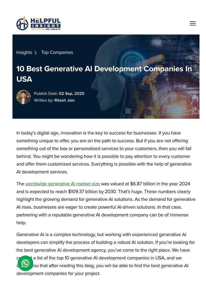This screenshot has width=206, height=291.
Task: Click the article title about Generative AI companies
Action: [104, 74]
